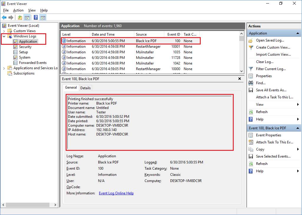Viewport: 302px width, 215px height.
Task: Expand the Custom Views tree node
Action: [x=4, y=31]
